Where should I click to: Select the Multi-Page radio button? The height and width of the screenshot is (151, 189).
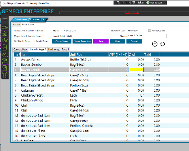click(x=34, y=41)
